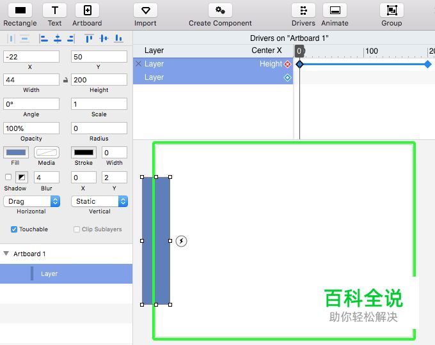Open the Fill color swatch

click(16, 152)
